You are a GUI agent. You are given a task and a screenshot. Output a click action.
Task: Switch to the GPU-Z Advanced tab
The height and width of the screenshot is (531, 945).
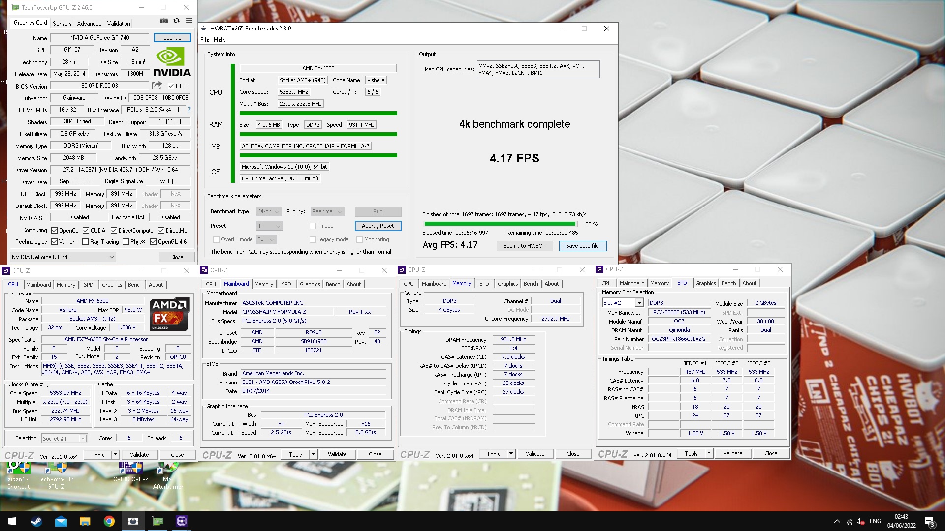coord(89,24)
